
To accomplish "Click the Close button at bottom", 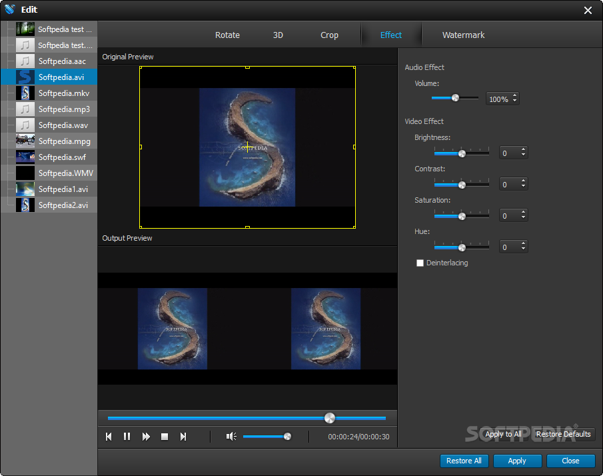I will 570,461.
